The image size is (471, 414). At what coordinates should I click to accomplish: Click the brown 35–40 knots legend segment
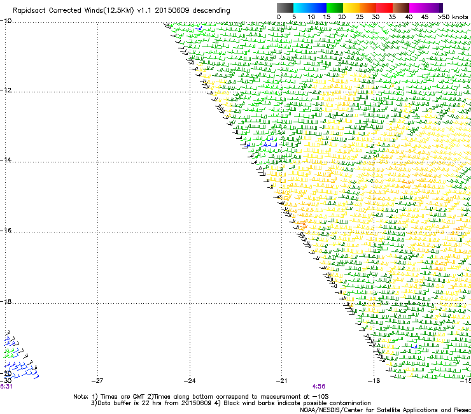(401, 8)
